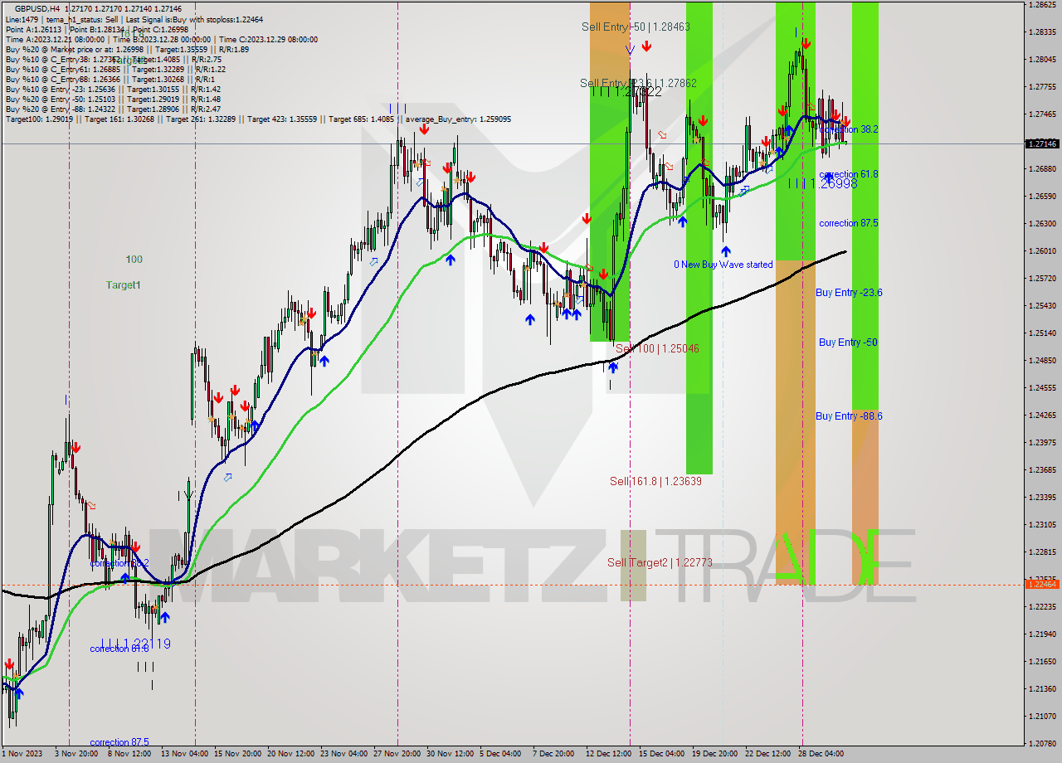This screenshot has height=763, width=1062.
Task: Select the '5 Dec 04:00' time label
Action: (x=499, y=754)
